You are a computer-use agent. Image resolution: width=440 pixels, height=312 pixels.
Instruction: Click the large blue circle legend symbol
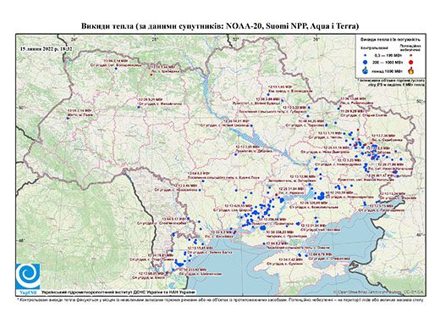(x=366, y=62)
